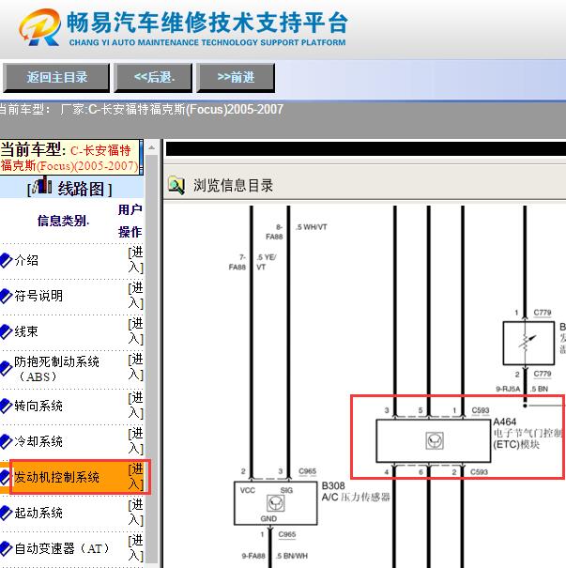Click the pencil icon next to 转向系统
The height and width of the screenshot is (568, 566).
[6, 407]
